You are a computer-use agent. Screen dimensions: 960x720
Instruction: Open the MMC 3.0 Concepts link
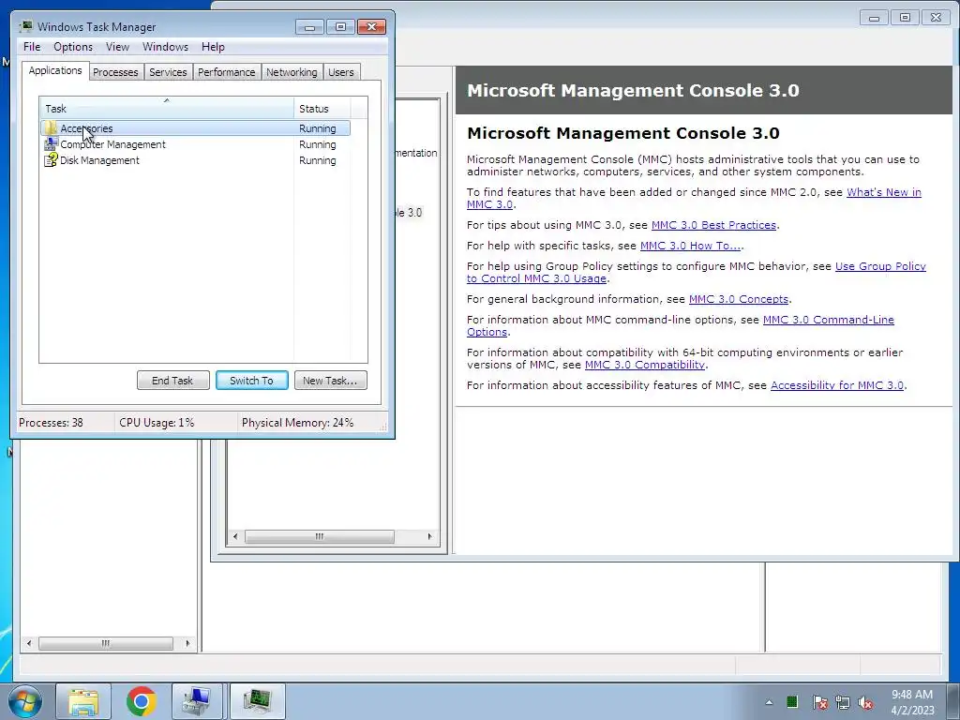pyautogui.click(x=739, y=299)
